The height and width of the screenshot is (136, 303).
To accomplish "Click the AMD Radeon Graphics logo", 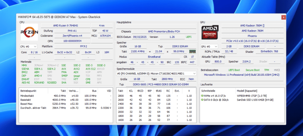I will 210,32.
